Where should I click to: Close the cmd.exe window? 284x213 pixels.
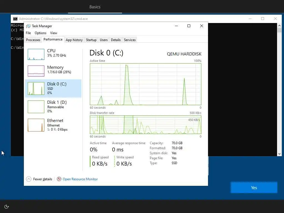point(275,19)
